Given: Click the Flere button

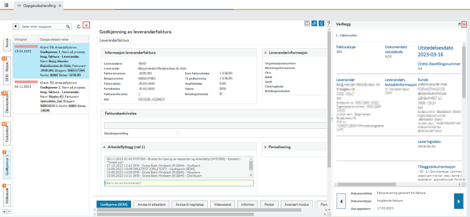Looking at the screenshot, I should pyautogui.click(x=322, y=205).
